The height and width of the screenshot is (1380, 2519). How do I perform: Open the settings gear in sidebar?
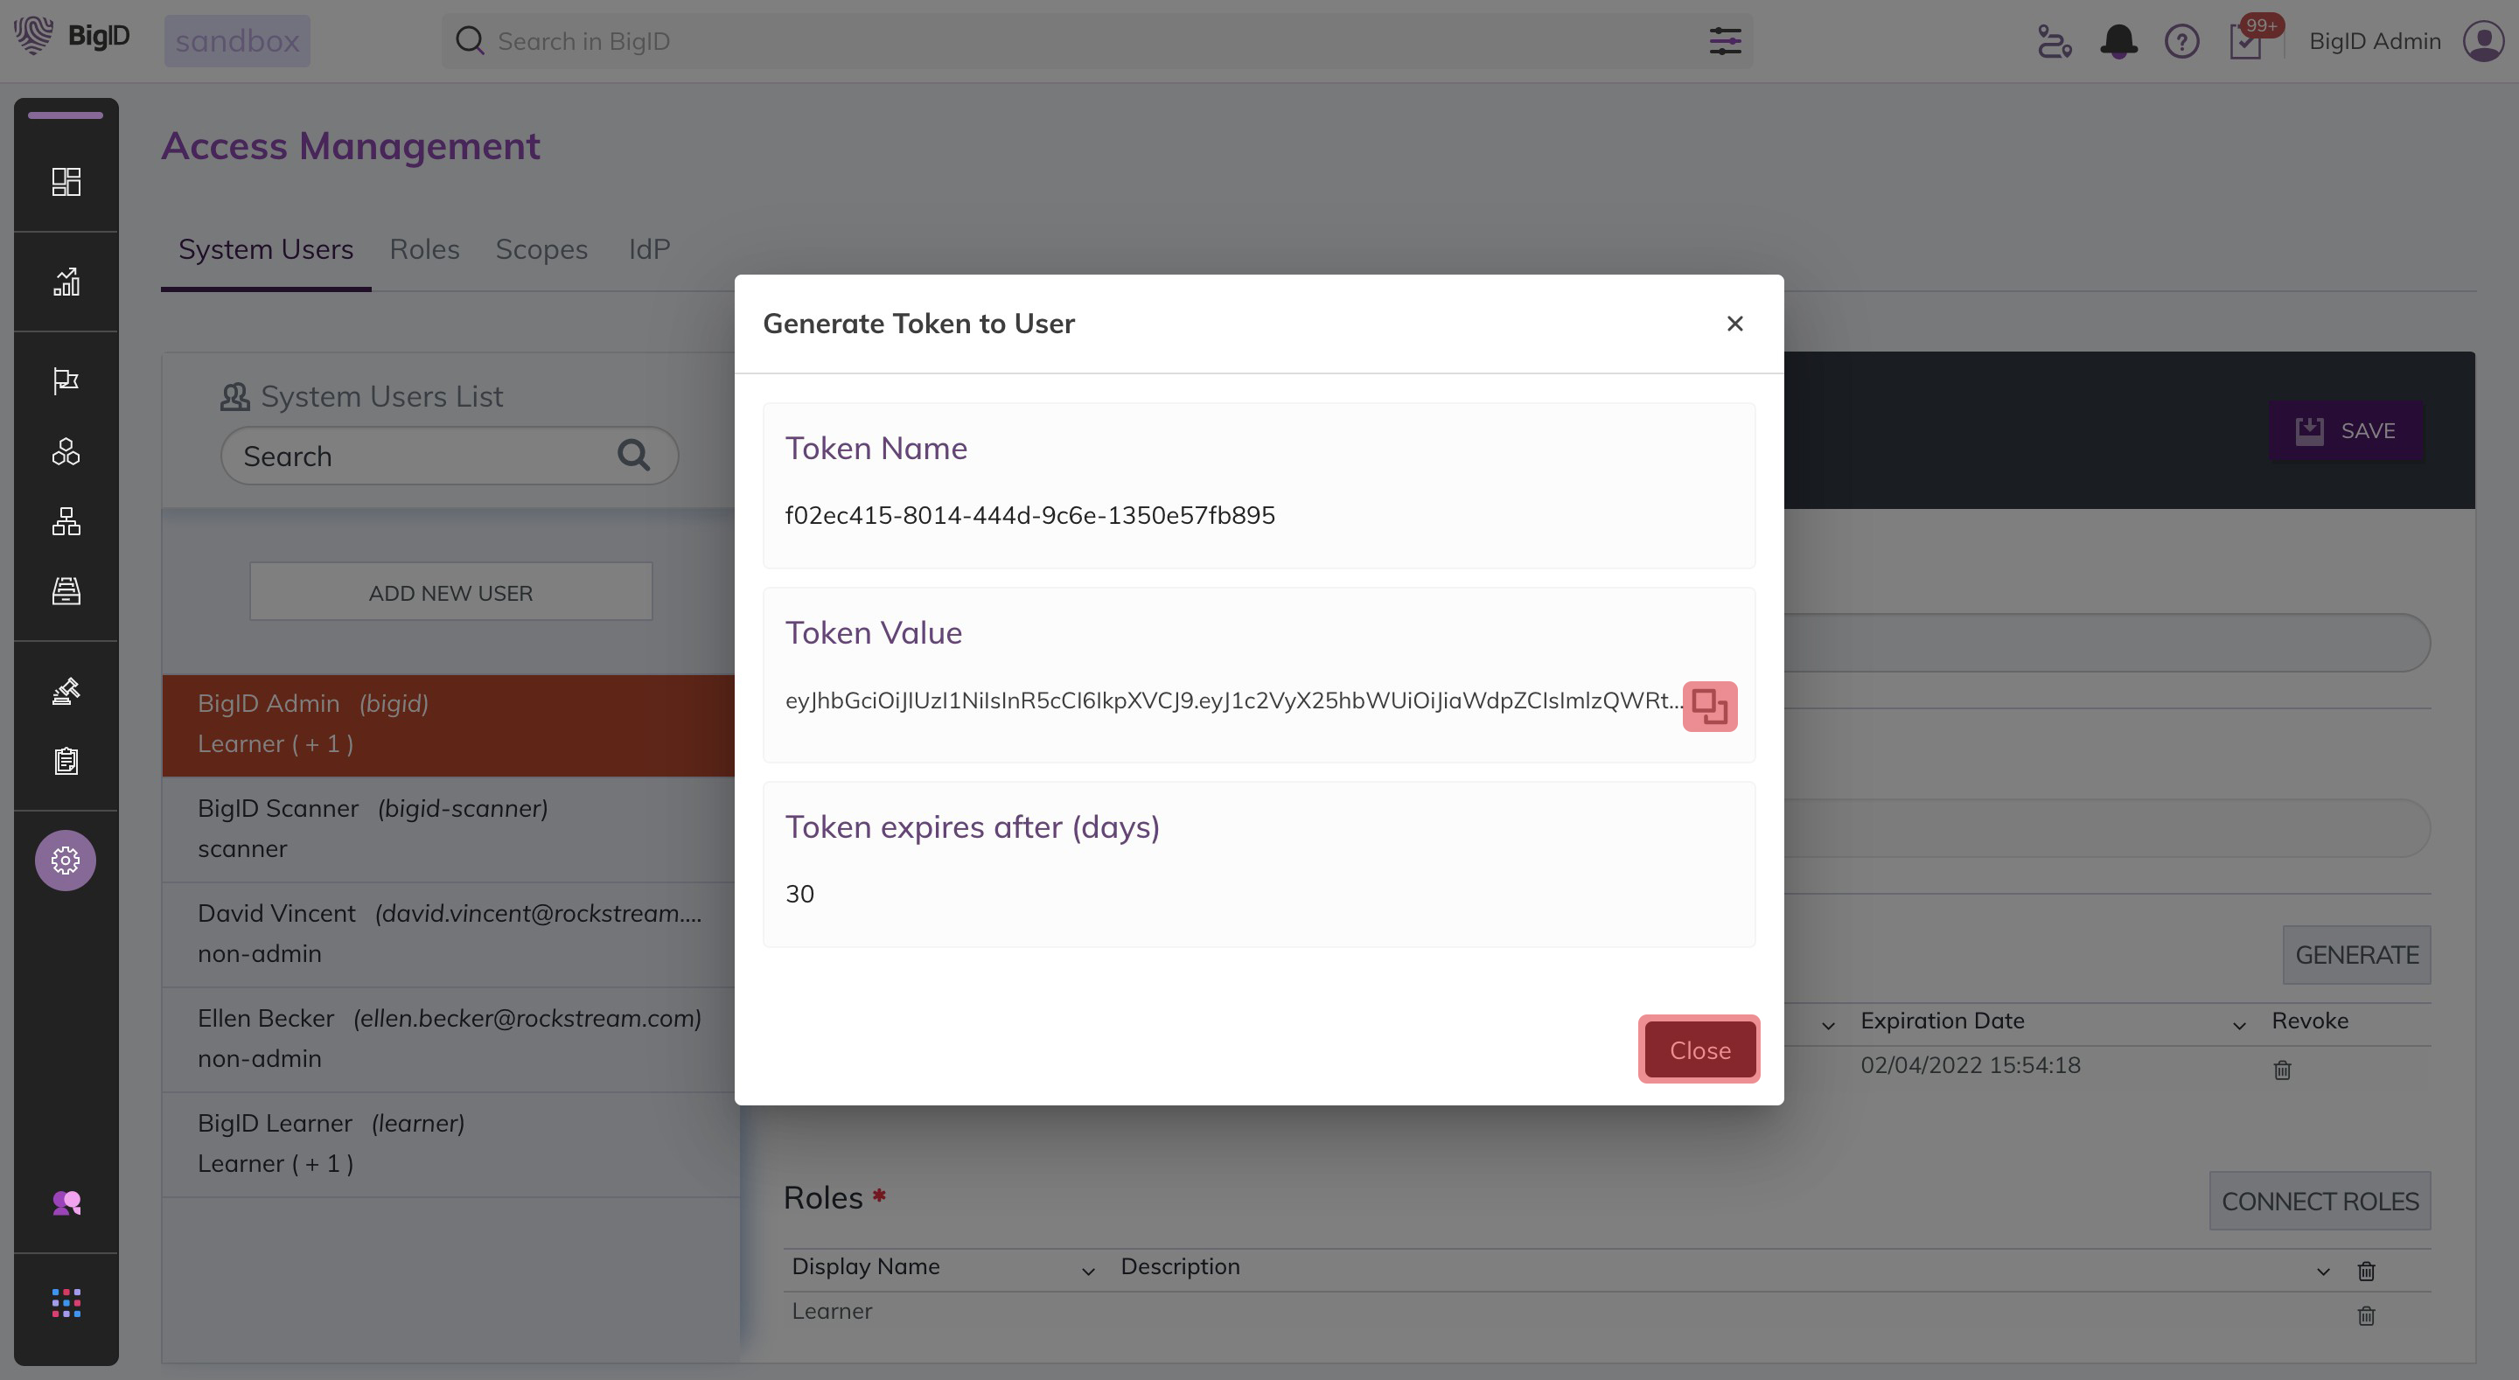tap(66, 860)
